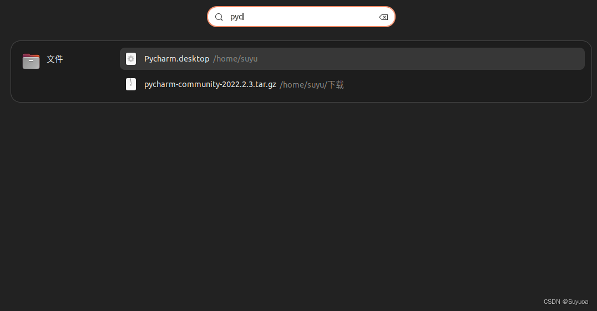Select the highlighted Pycharm.desktop result row
The image size is (597, 311).
click(x=352, y=59)
